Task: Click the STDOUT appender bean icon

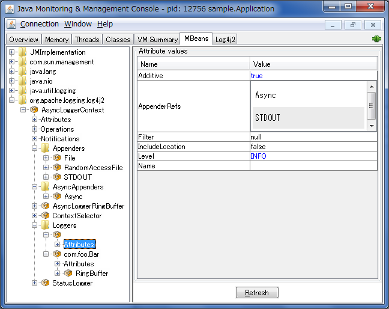Action: pyautogui.click(x=57, y=177)
